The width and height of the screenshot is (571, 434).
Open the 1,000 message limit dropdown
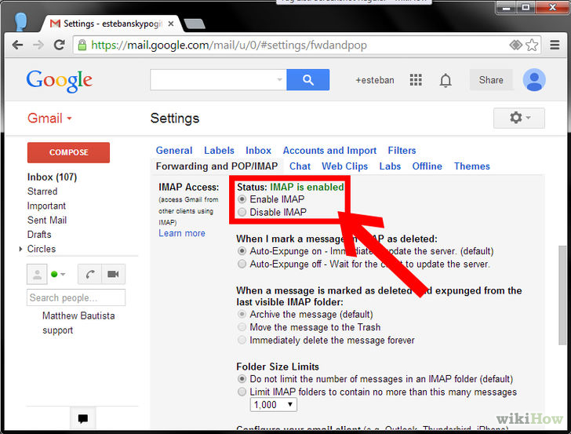point(273,404)
